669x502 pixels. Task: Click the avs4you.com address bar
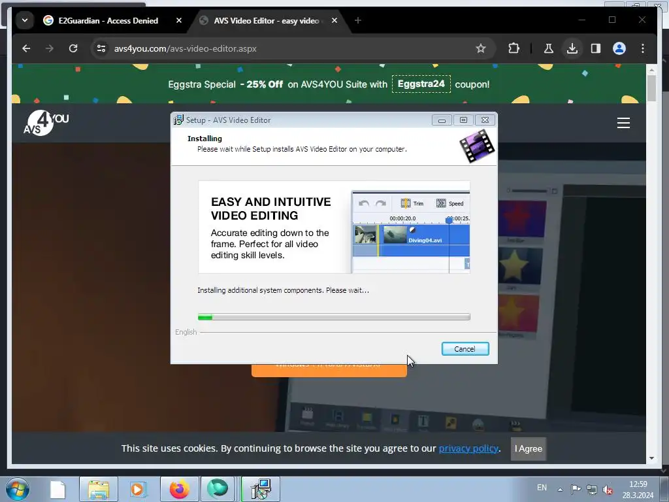[290, 48]
